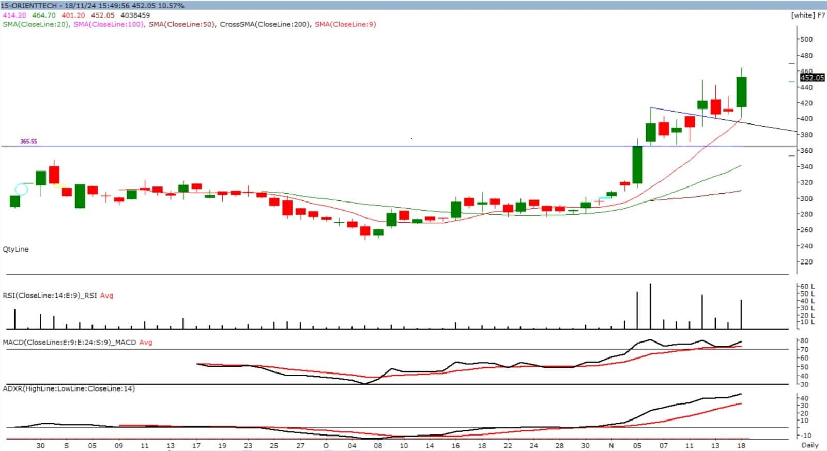Screen dimensions: 827x451
Task: Click the cyan circle marker on the chart
Action: (21, 189)
